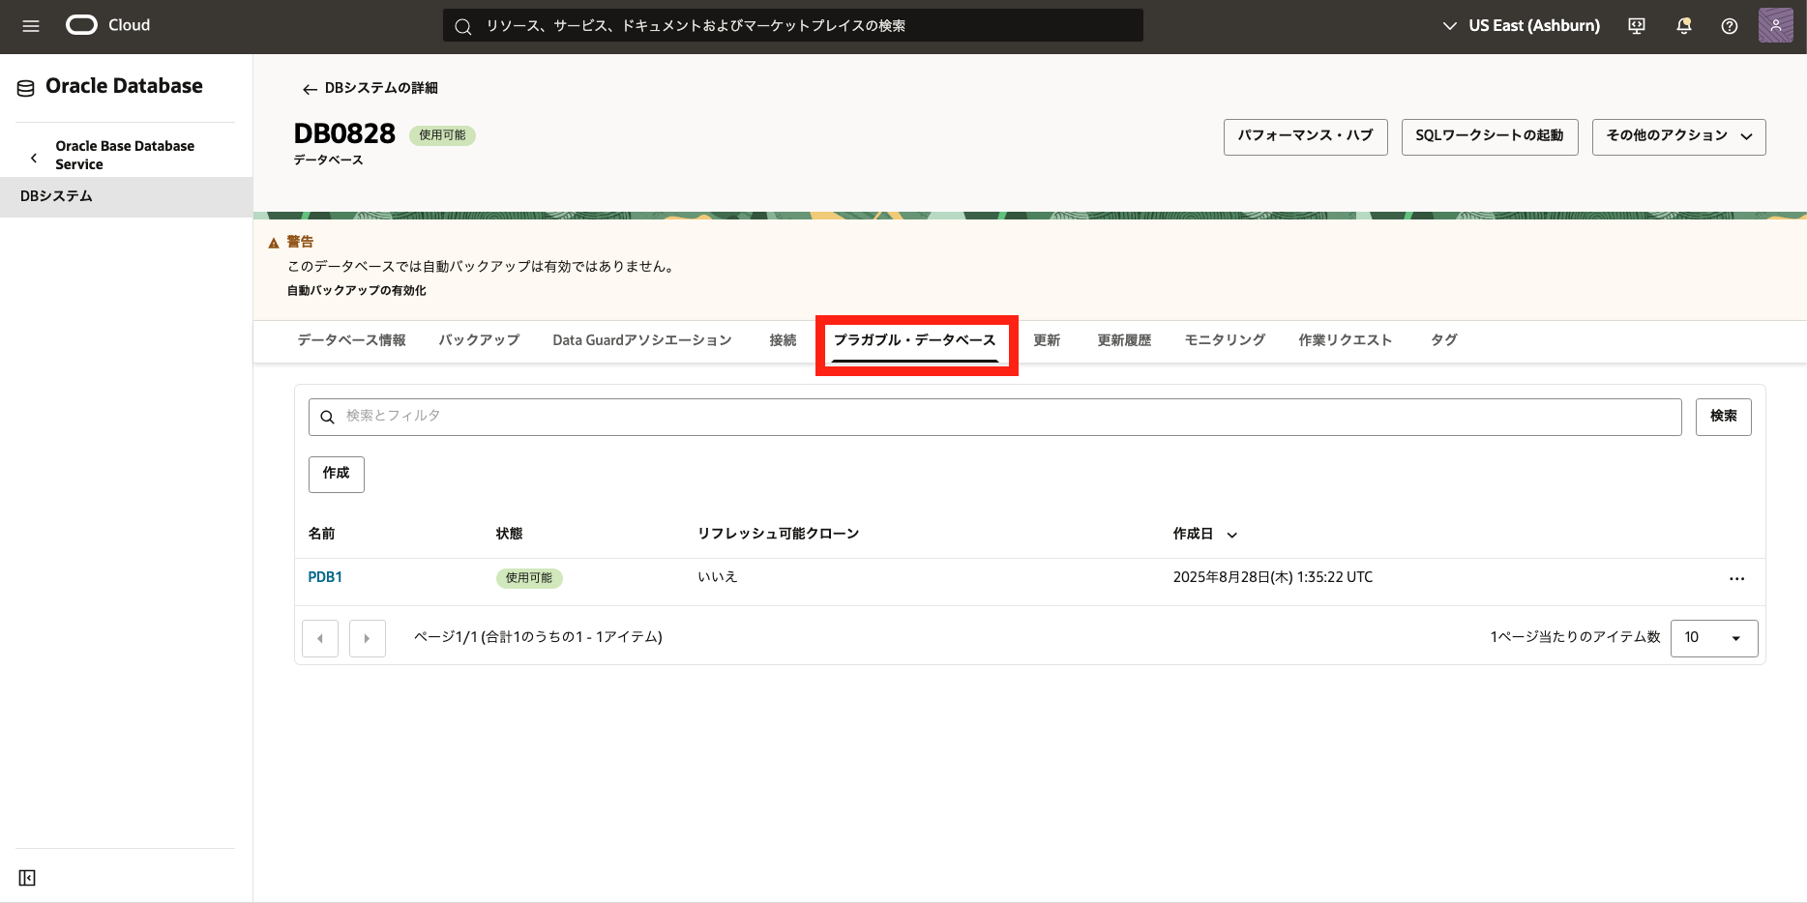
Task: Launch SQLワークシートの起動 button
Action: pos(1489,136)
